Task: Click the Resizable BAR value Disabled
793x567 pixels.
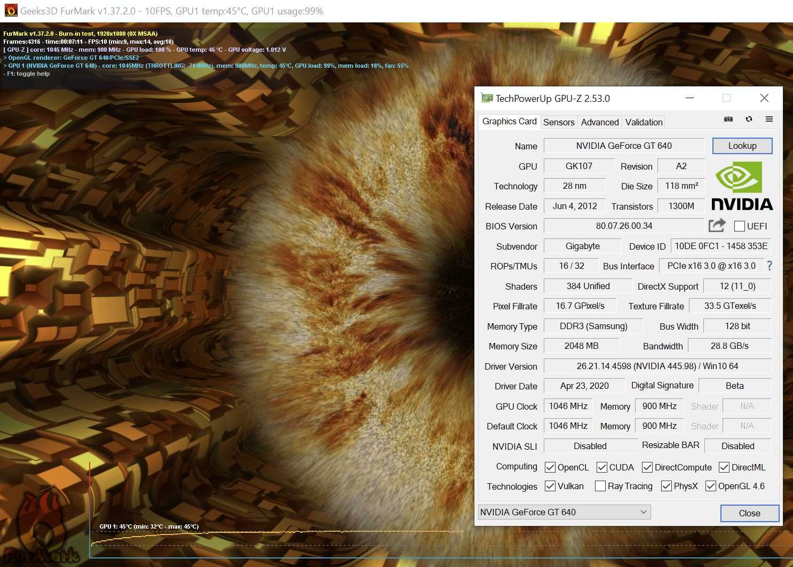Action: pos(738,446)
